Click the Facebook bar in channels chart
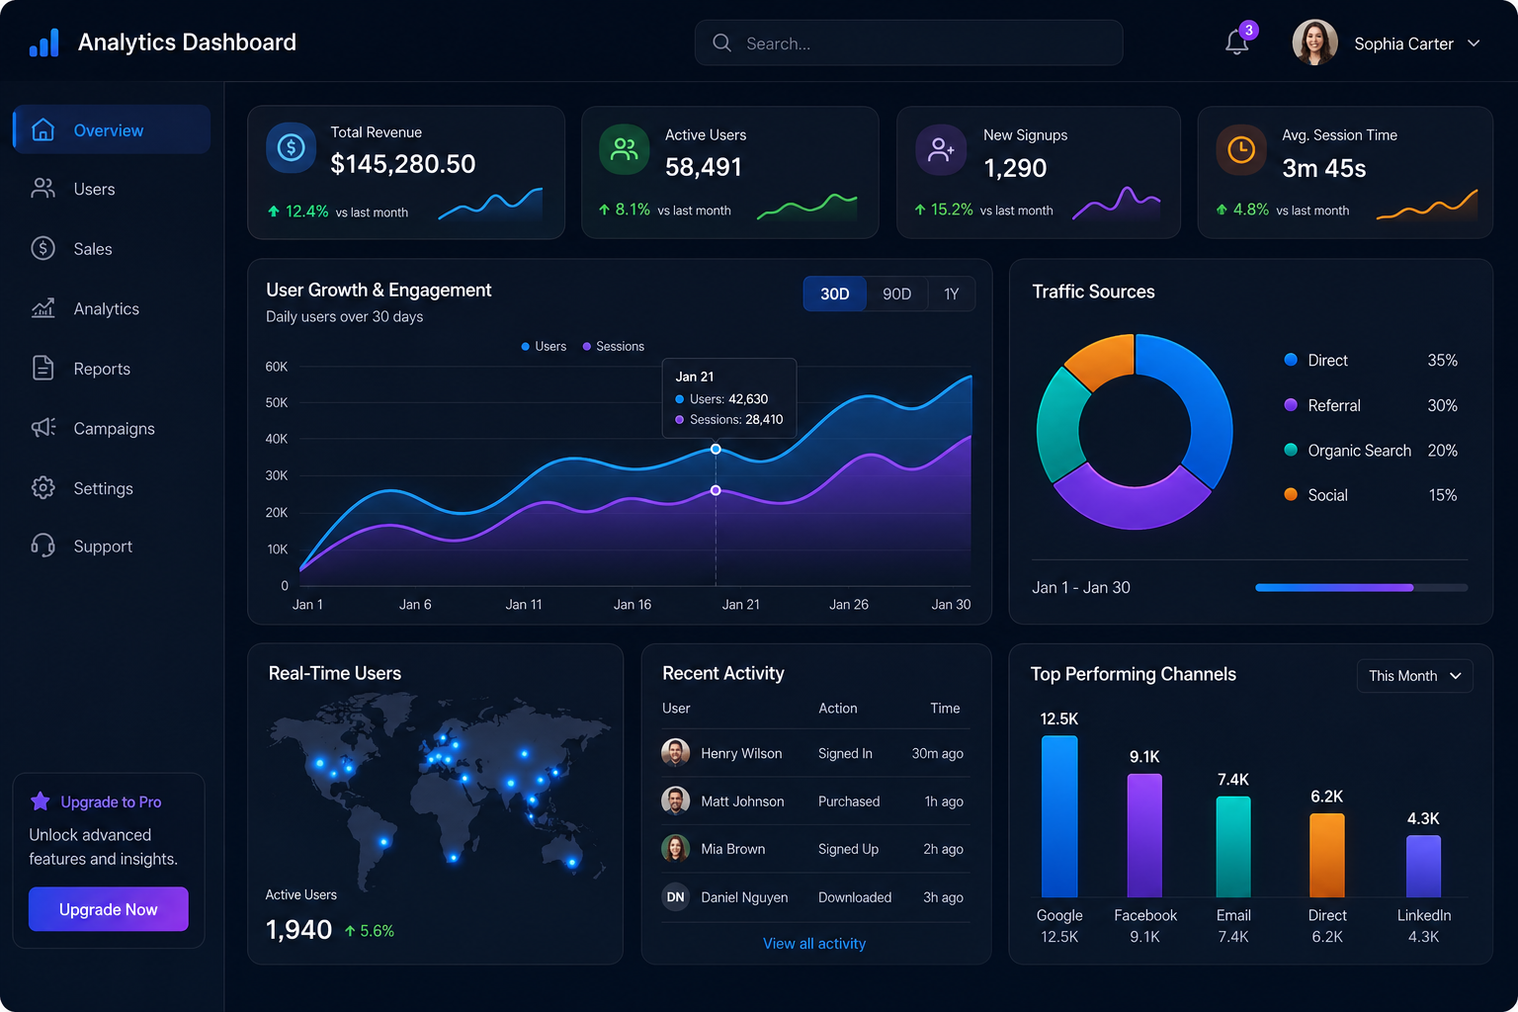Screen dimensions: 1518x1012 (1144, 835)
